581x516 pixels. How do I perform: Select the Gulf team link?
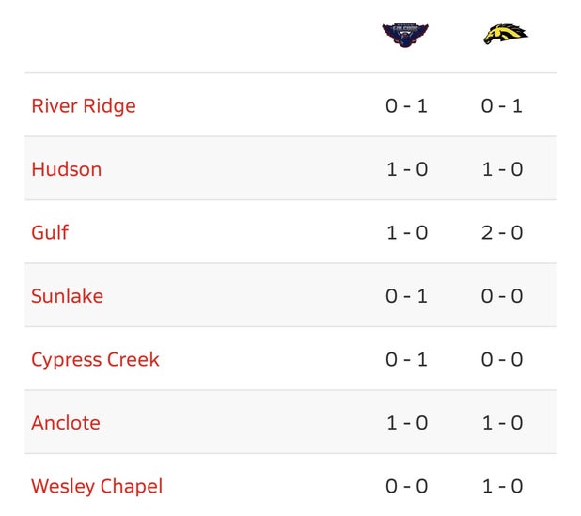point(50,233)
